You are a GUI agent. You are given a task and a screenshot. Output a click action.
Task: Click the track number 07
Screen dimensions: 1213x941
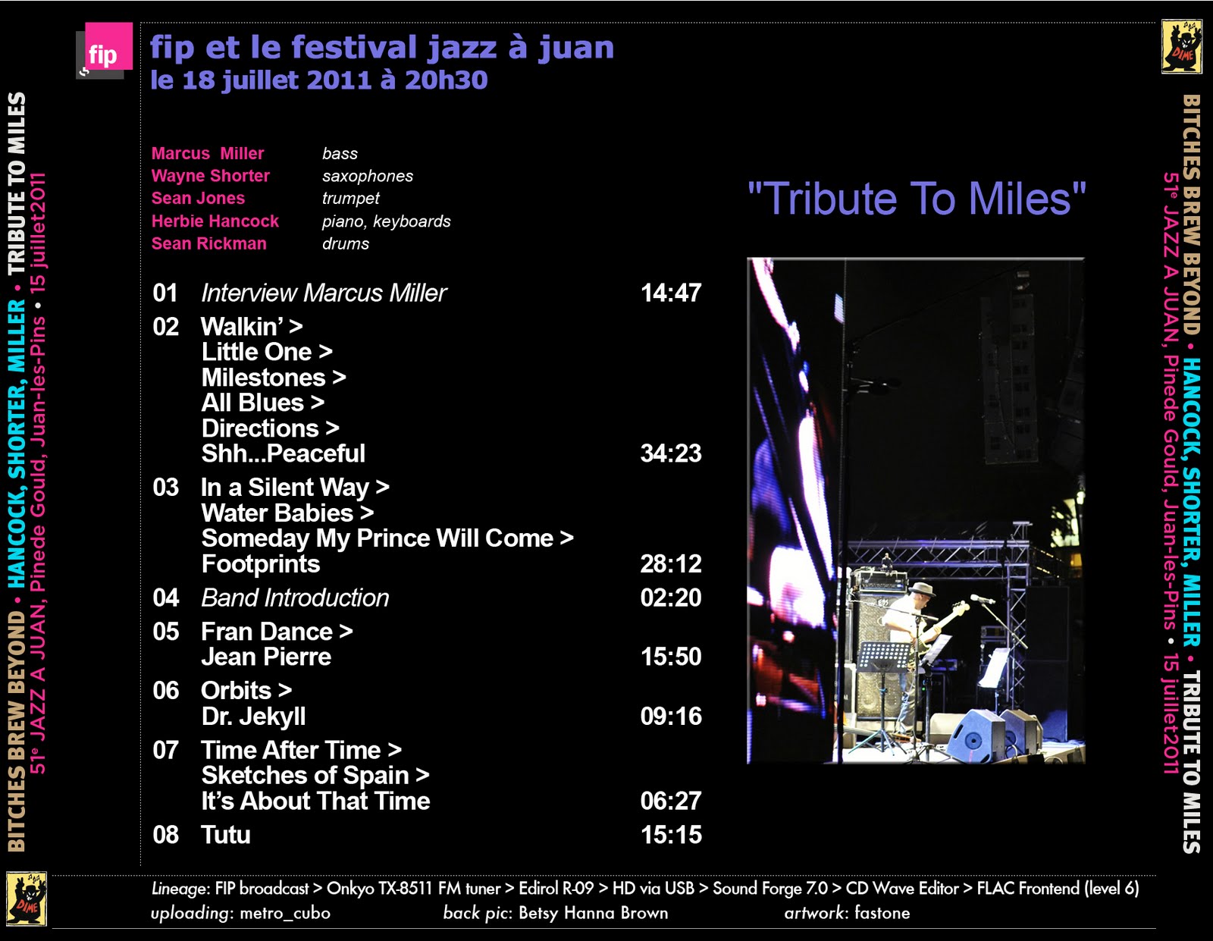point(166,751)
